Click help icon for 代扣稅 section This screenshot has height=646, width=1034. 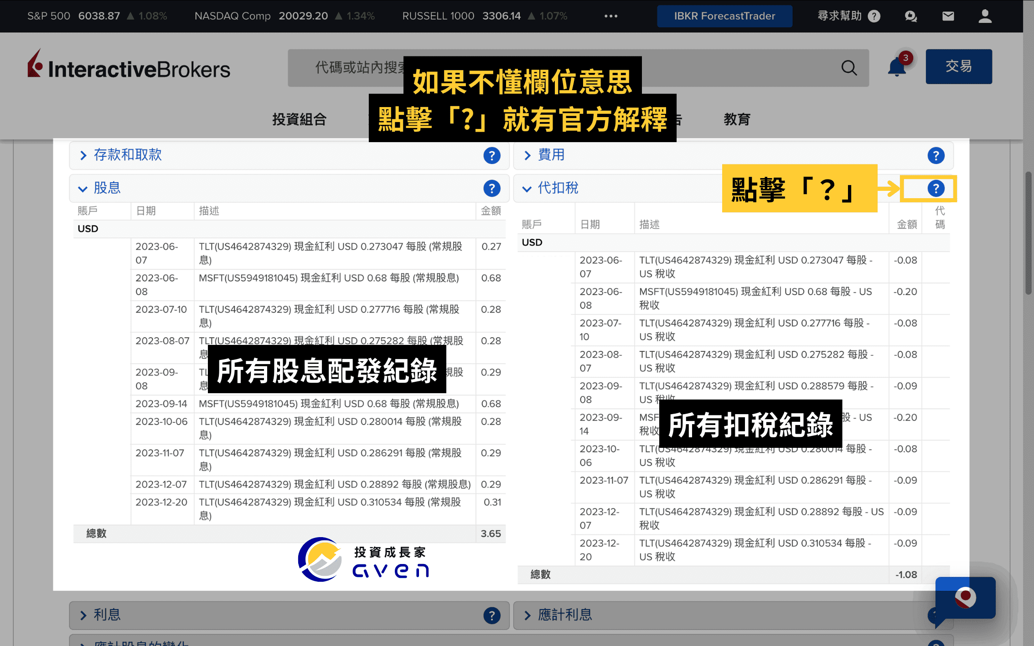point(936,188)
